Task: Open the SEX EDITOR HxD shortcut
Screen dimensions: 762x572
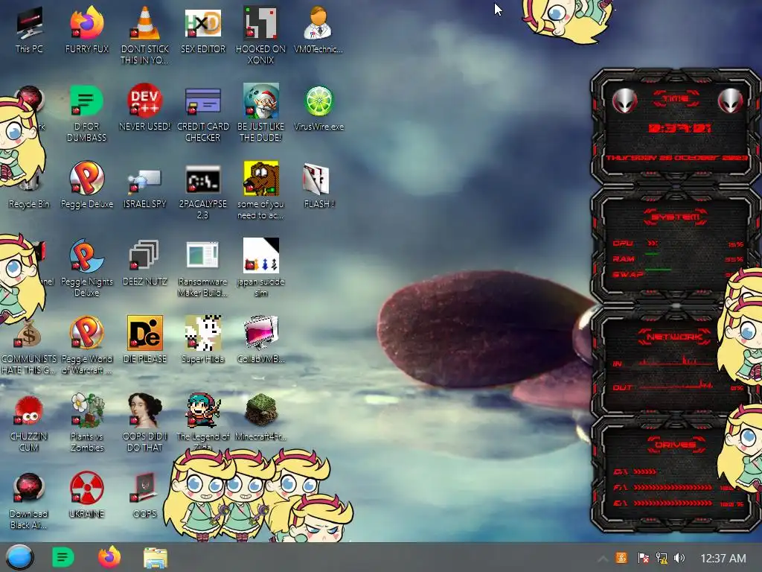Action: click(202, 29)
